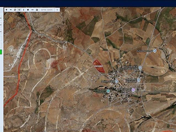Viewport: 176px width, 132px height.
Task: Open the first dropdown in left panel
Action: (1, 18)
